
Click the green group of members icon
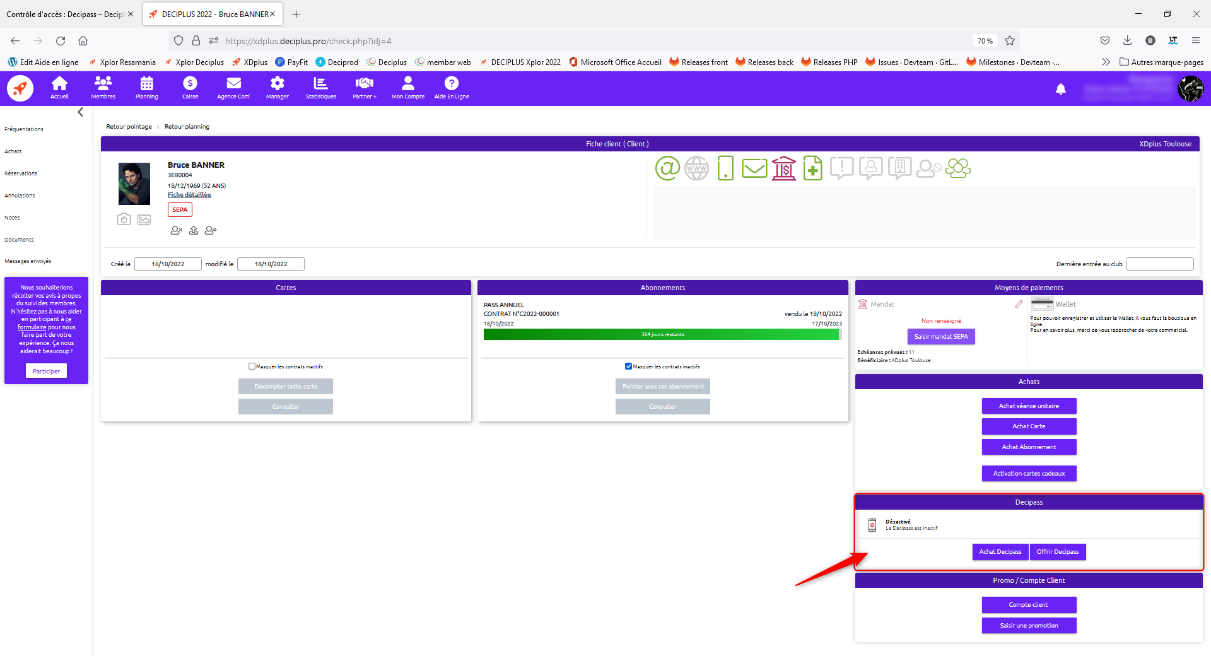[x=957, y=168]
